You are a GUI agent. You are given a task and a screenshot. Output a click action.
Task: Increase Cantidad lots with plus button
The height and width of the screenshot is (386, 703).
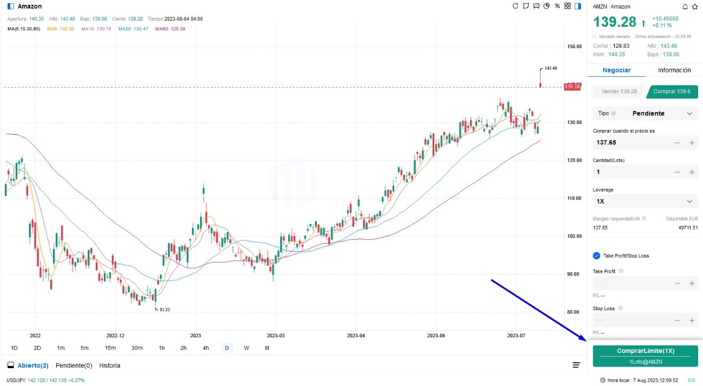click(x=692, y=172)
